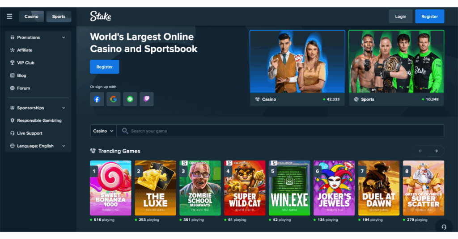Screen dimensions: 458x239
Task: Click the Trending Games heading
Action: 119,151
